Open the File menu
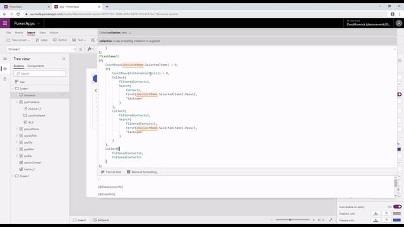This screenshot has height=227, width=404. pos(8,33)
